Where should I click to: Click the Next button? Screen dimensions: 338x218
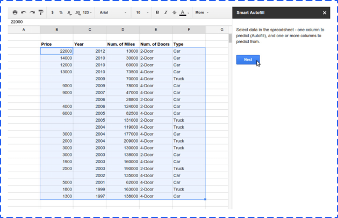click(248, 59)
